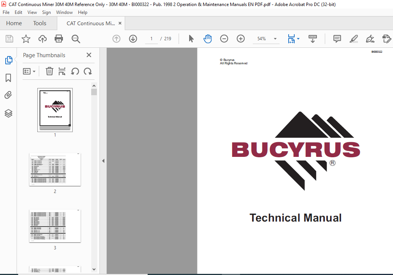
Task: Choose the Selection arrow tool
Action: point(191,39)
